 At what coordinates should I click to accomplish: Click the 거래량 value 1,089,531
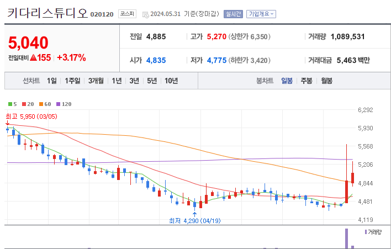[347, 37]
